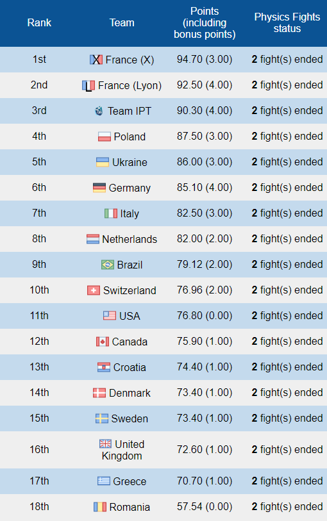
Task: Click the Canada flag icon
Action: (103, 342)
